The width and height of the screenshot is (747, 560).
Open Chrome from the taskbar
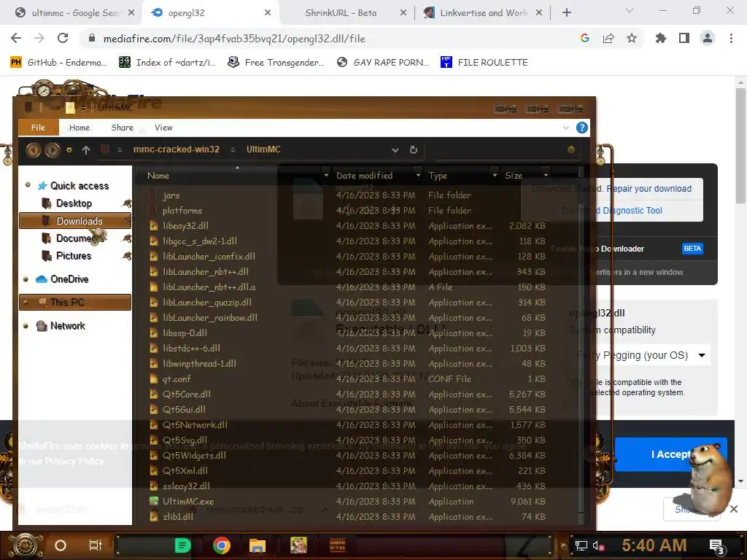(222, 545)
